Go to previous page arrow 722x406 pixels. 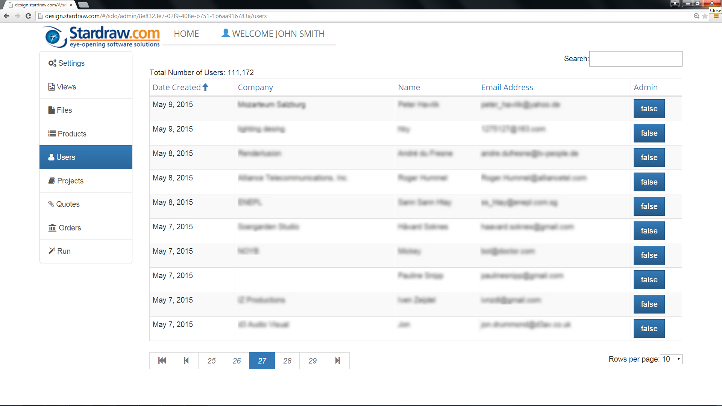[186, 361]
